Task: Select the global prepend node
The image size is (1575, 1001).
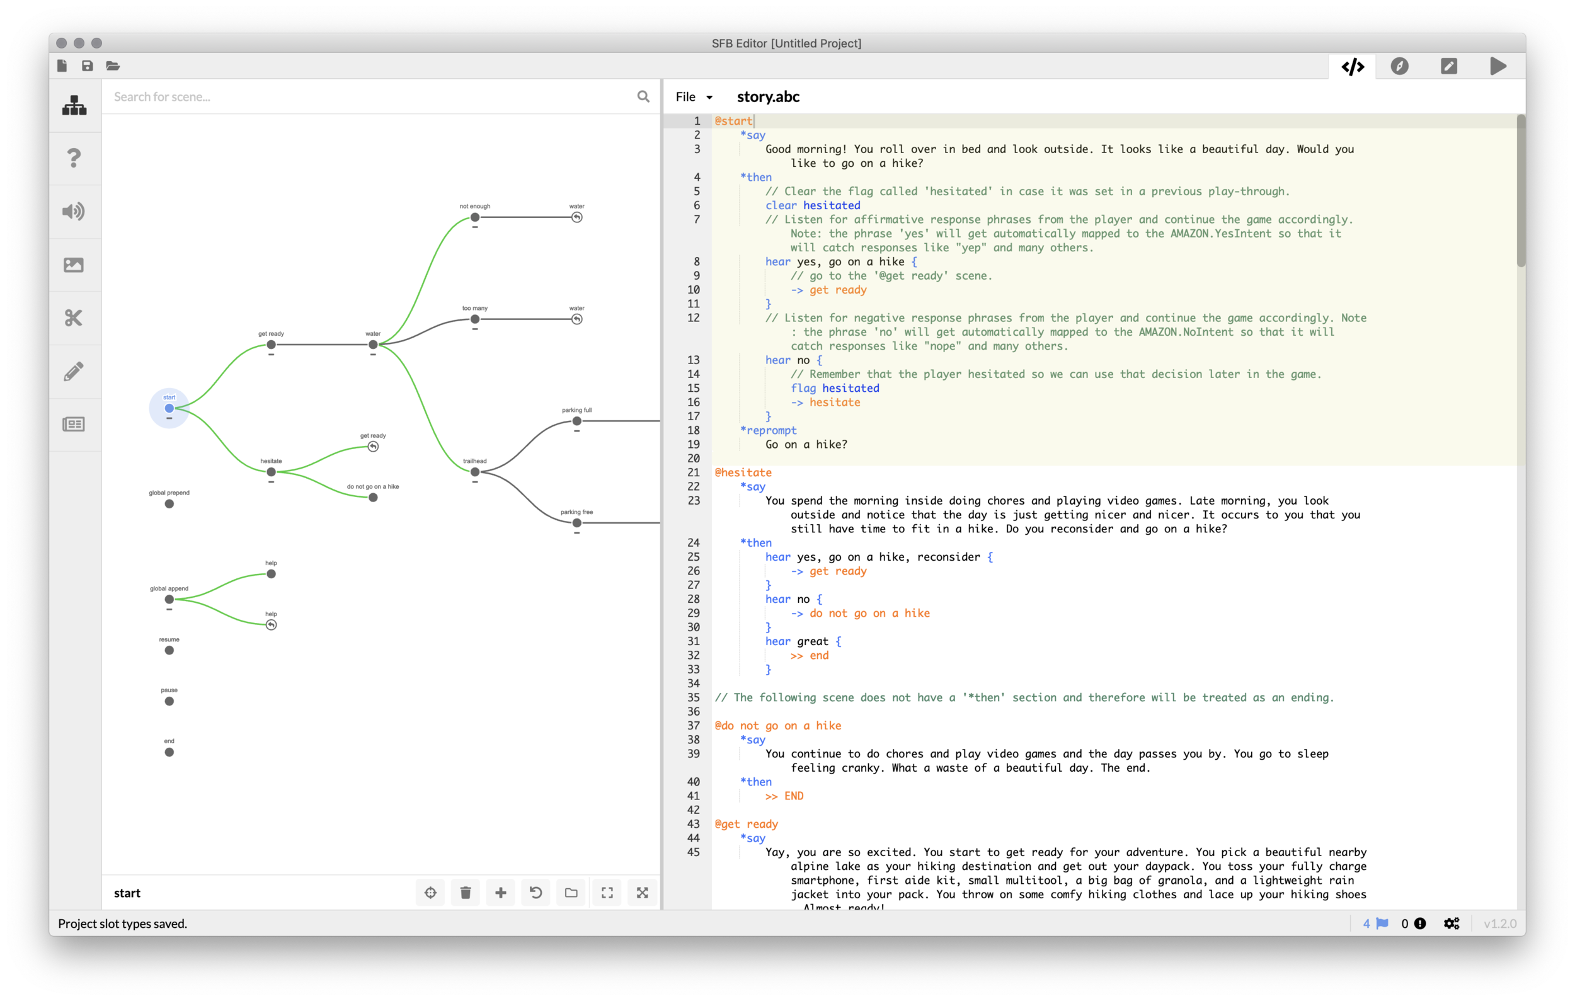Action: coord(169,503)
